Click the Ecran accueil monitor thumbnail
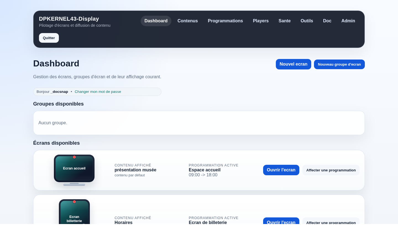 tap(74, 170)
